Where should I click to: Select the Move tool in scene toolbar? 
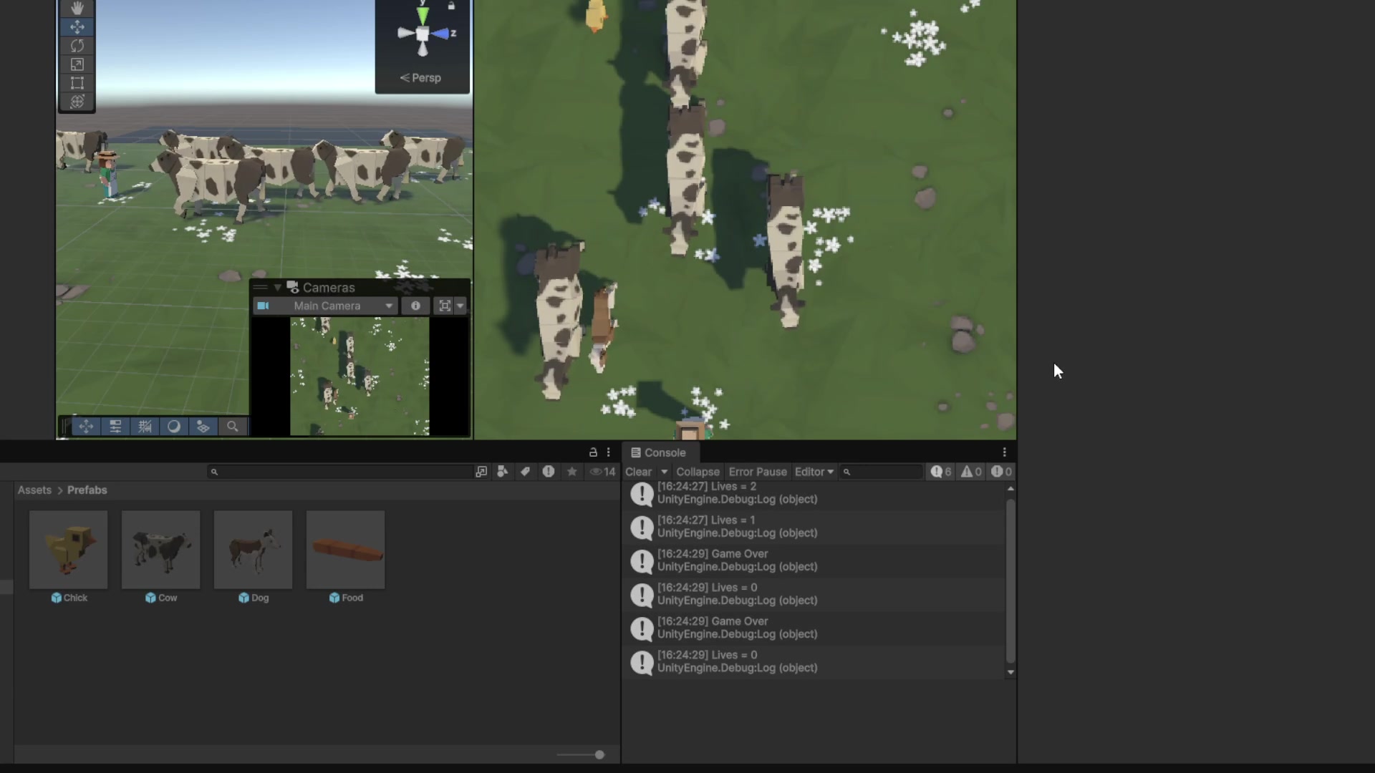click(77, 27)
